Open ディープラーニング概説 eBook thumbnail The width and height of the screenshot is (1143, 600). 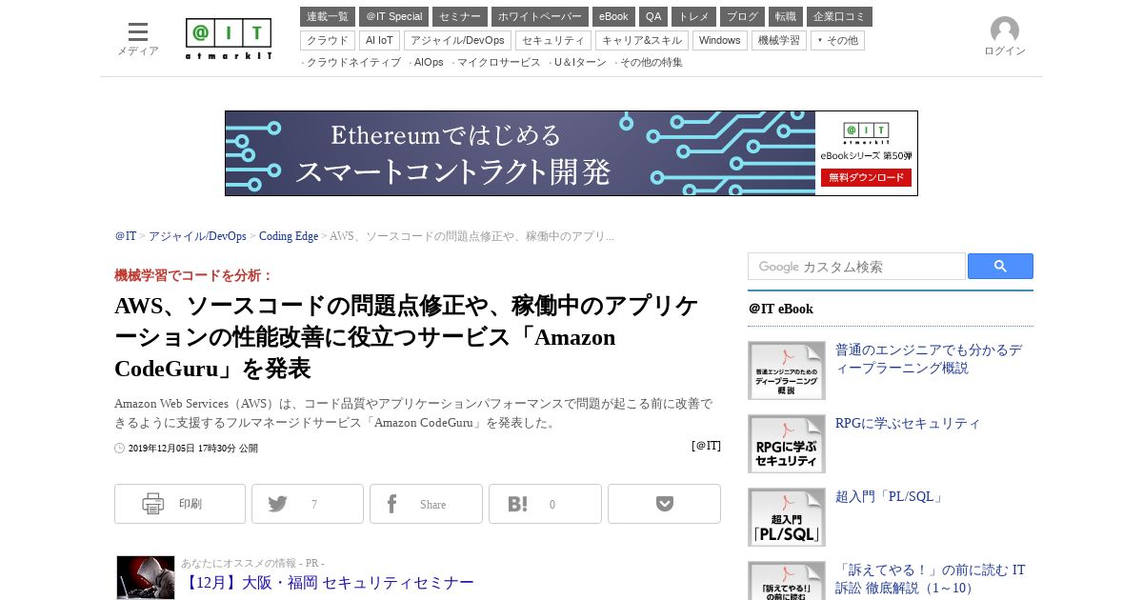pyautogui.click(x=787, y=370)
